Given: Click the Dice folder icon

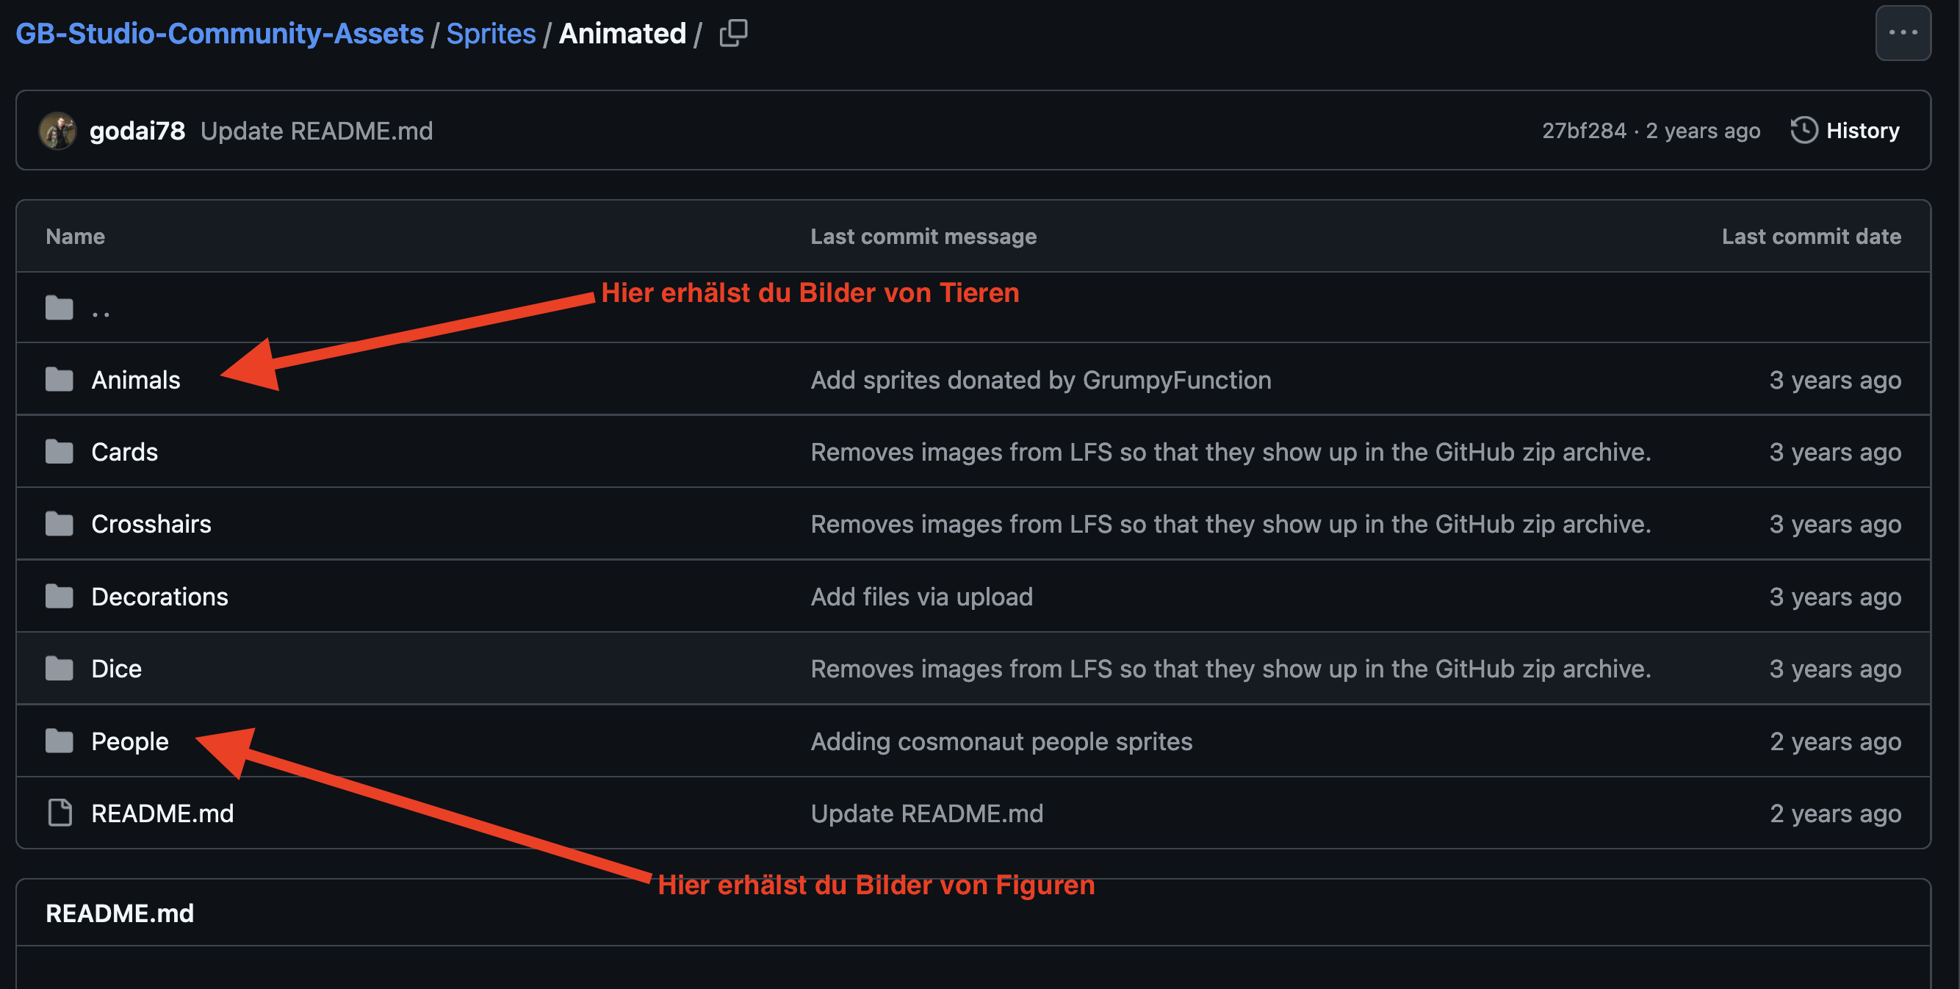Looking at the screenshot, I should [x=60, y=669].
